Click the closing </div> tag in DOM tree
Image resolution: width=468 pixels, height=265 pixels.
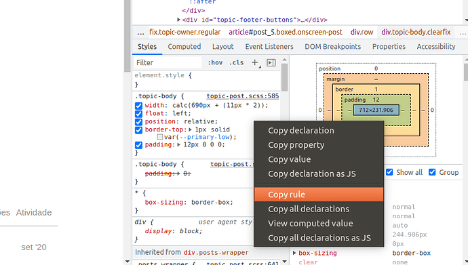[x=193, y=11]
